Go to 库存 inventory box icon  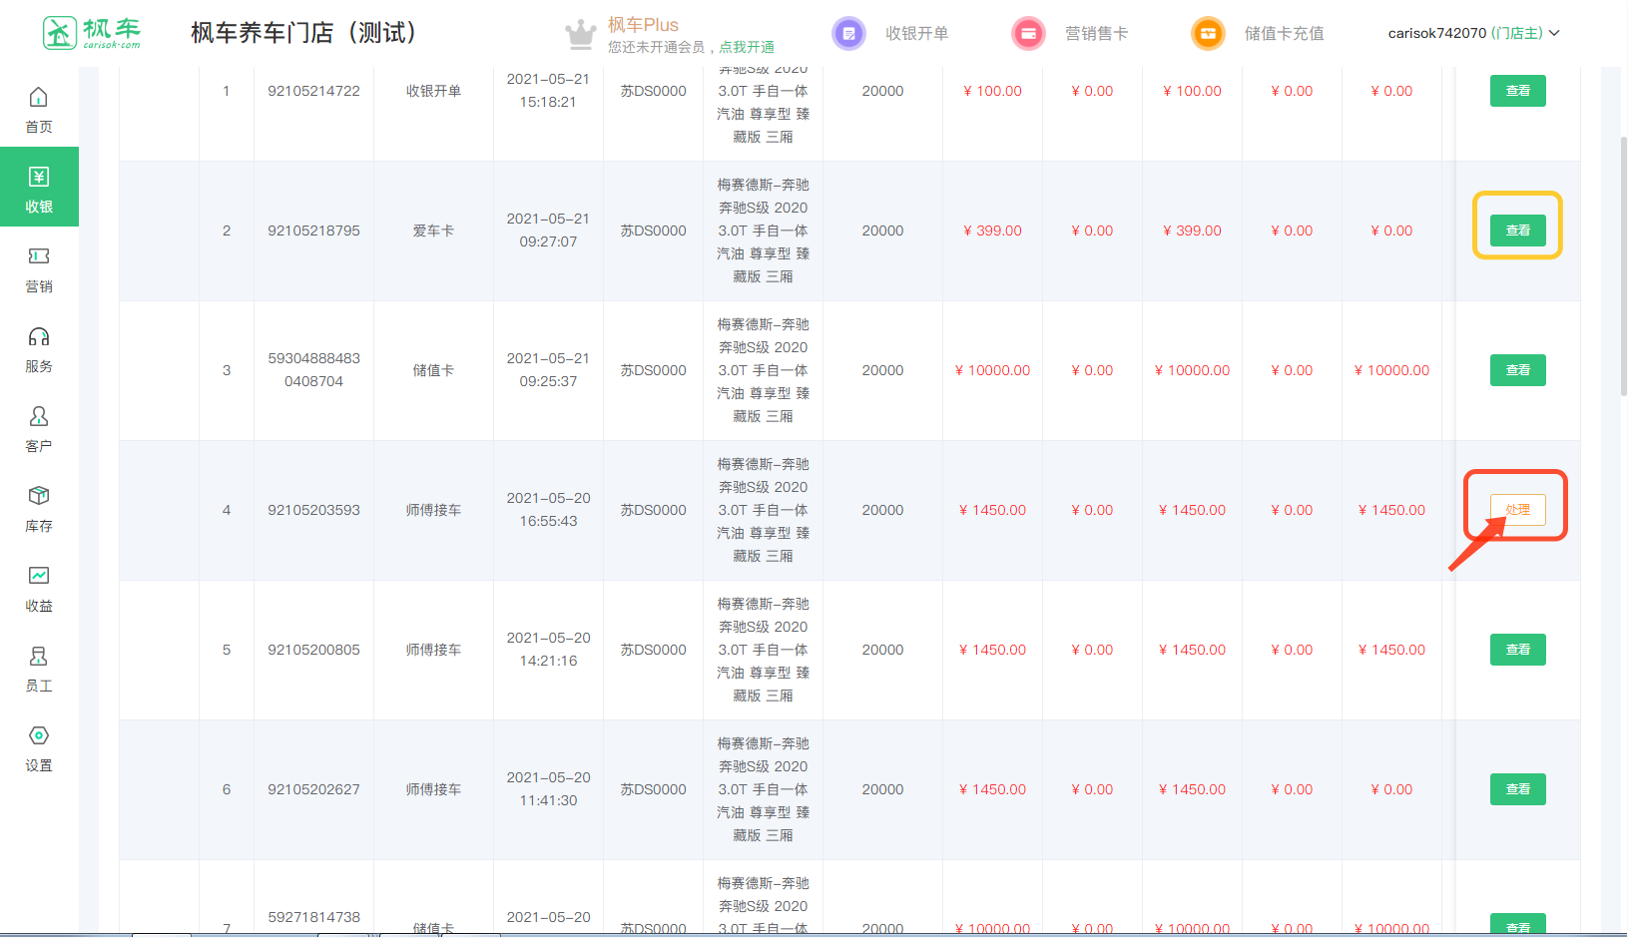[x=39, y=497]
